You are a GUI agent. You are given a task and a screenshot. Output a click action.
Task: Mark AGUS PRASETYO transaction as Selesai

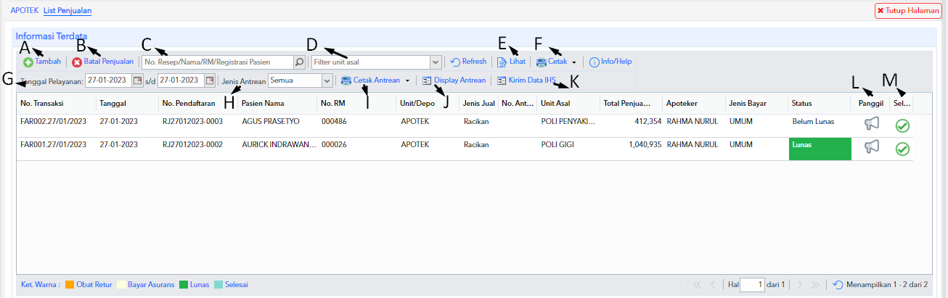(x=902, y=125)
